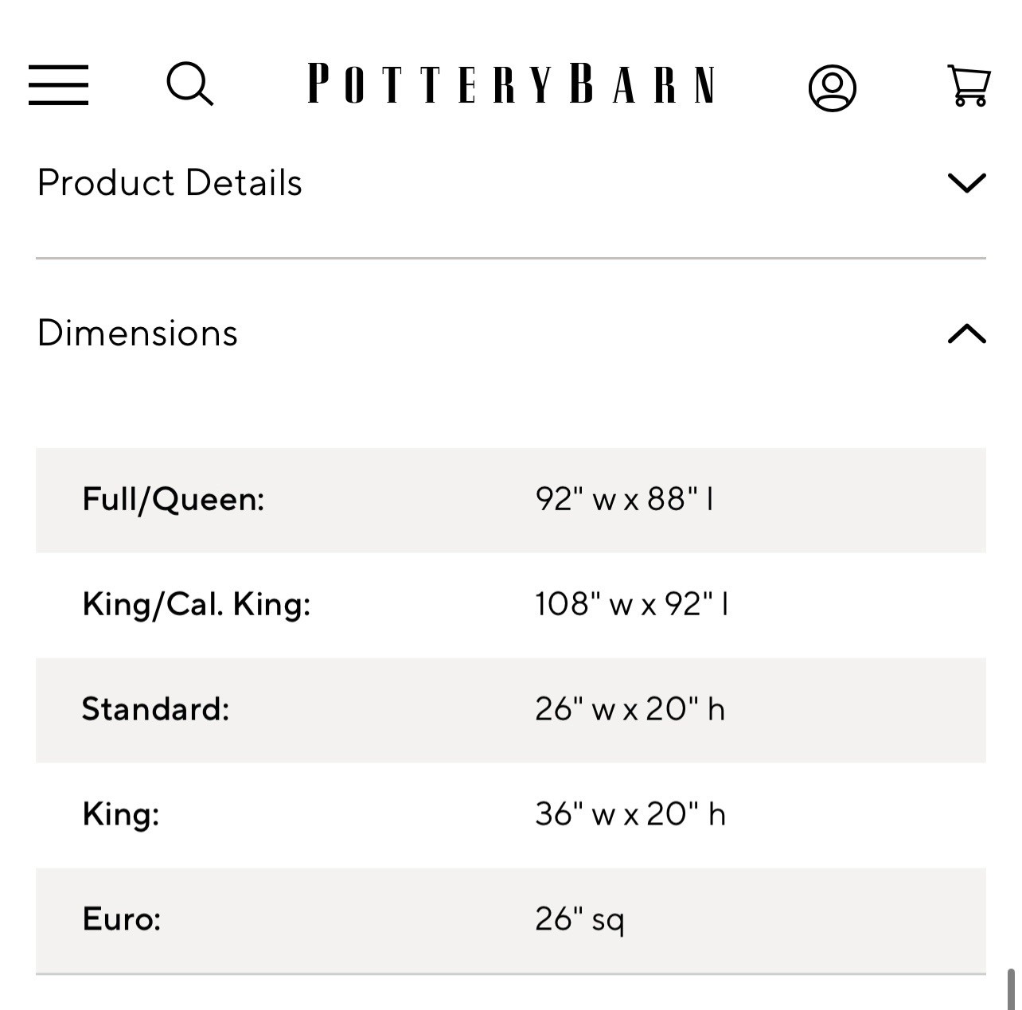The width and height of the screenshot is (1022, 1010).
Task: Click the 108" w x 92" l value
Action: [x=631, y=605]
